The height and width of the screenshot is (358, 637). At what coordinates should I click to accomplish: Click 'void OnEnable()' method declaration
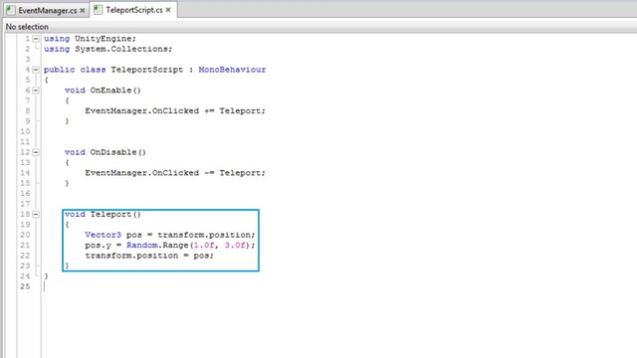pyautogui.click(x=103, y=90)
